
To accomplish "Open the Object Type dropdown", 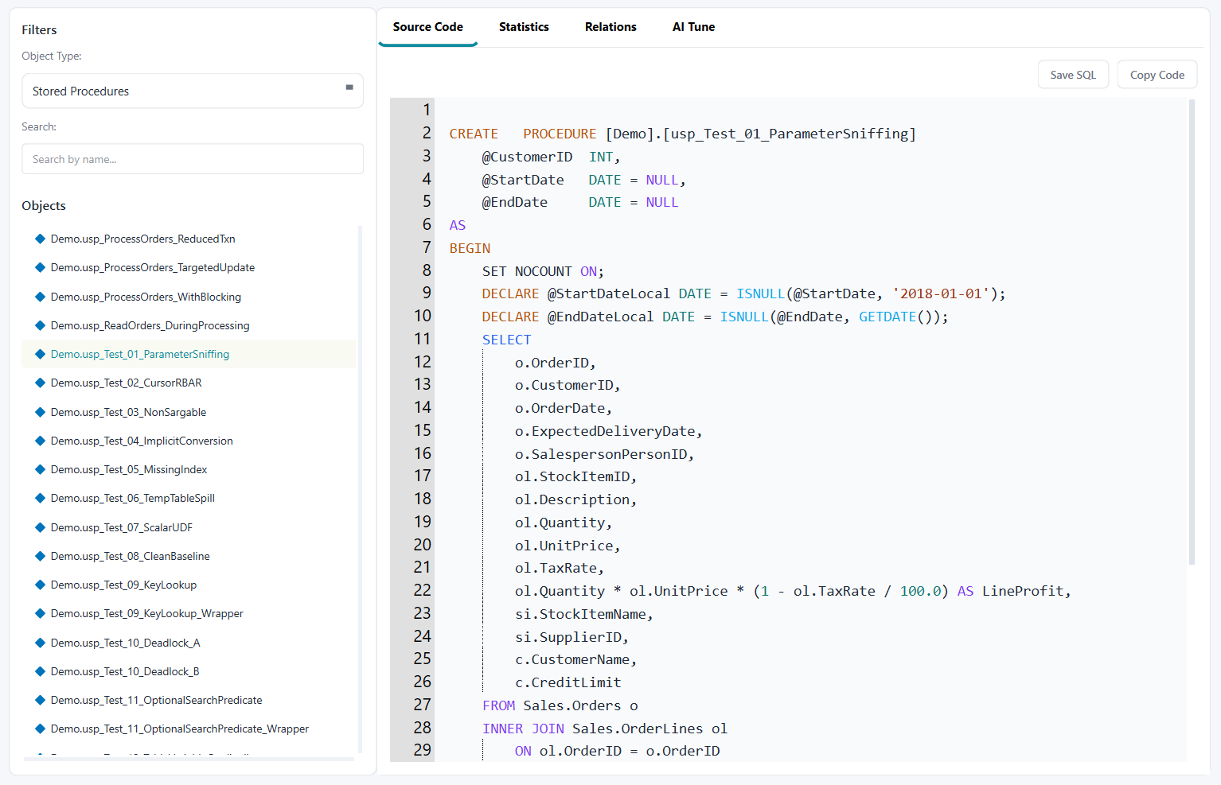I will coord(193,91).
